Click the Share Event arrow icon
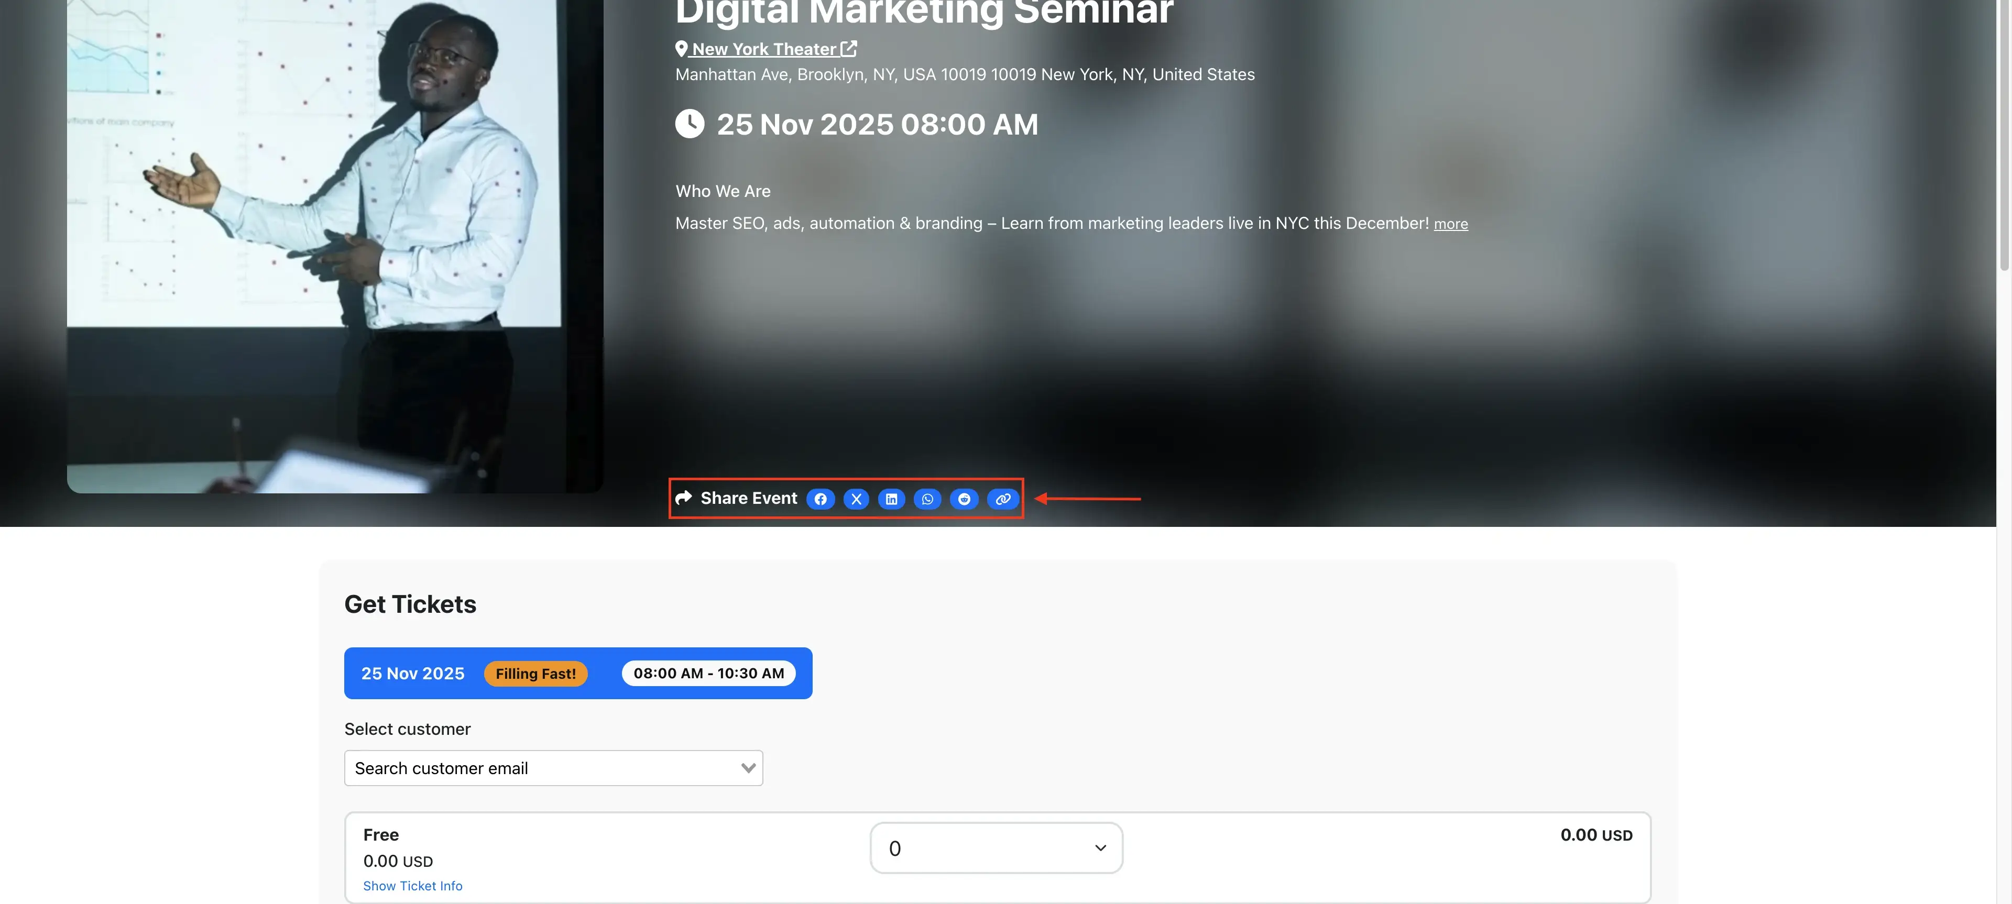The image size is (2012, 904). [x=683, y=498]
